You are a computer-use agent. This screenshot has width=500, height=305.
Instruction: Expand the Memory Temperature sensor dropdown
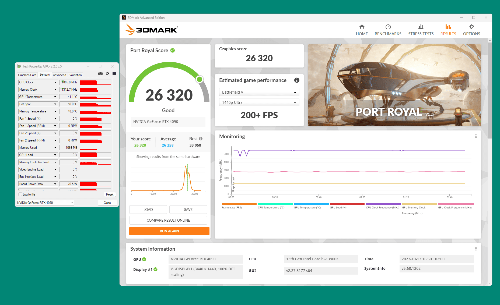(x=55, y=111)
